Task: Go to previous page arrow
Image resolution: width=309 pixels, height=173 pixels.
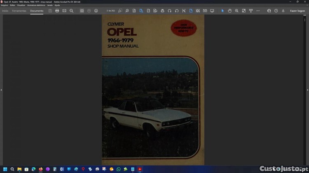Action: tap(89, 11)
